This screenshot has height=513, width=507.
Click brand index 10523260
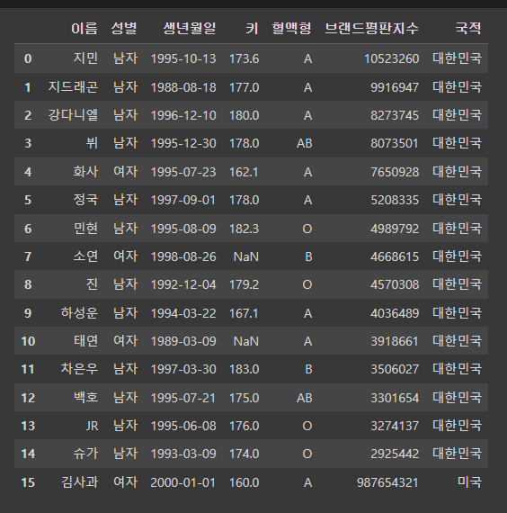point(392,58)
